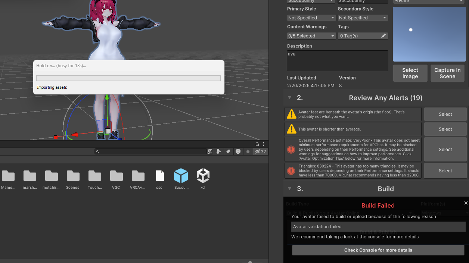Open the marsh... folder
Screen dimensions: 469x263
pyautogui.click(x=30, y=176)
